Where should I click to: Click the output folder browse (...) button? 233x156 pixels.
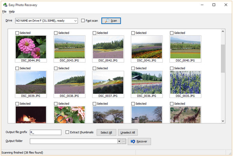coord(124,142)
